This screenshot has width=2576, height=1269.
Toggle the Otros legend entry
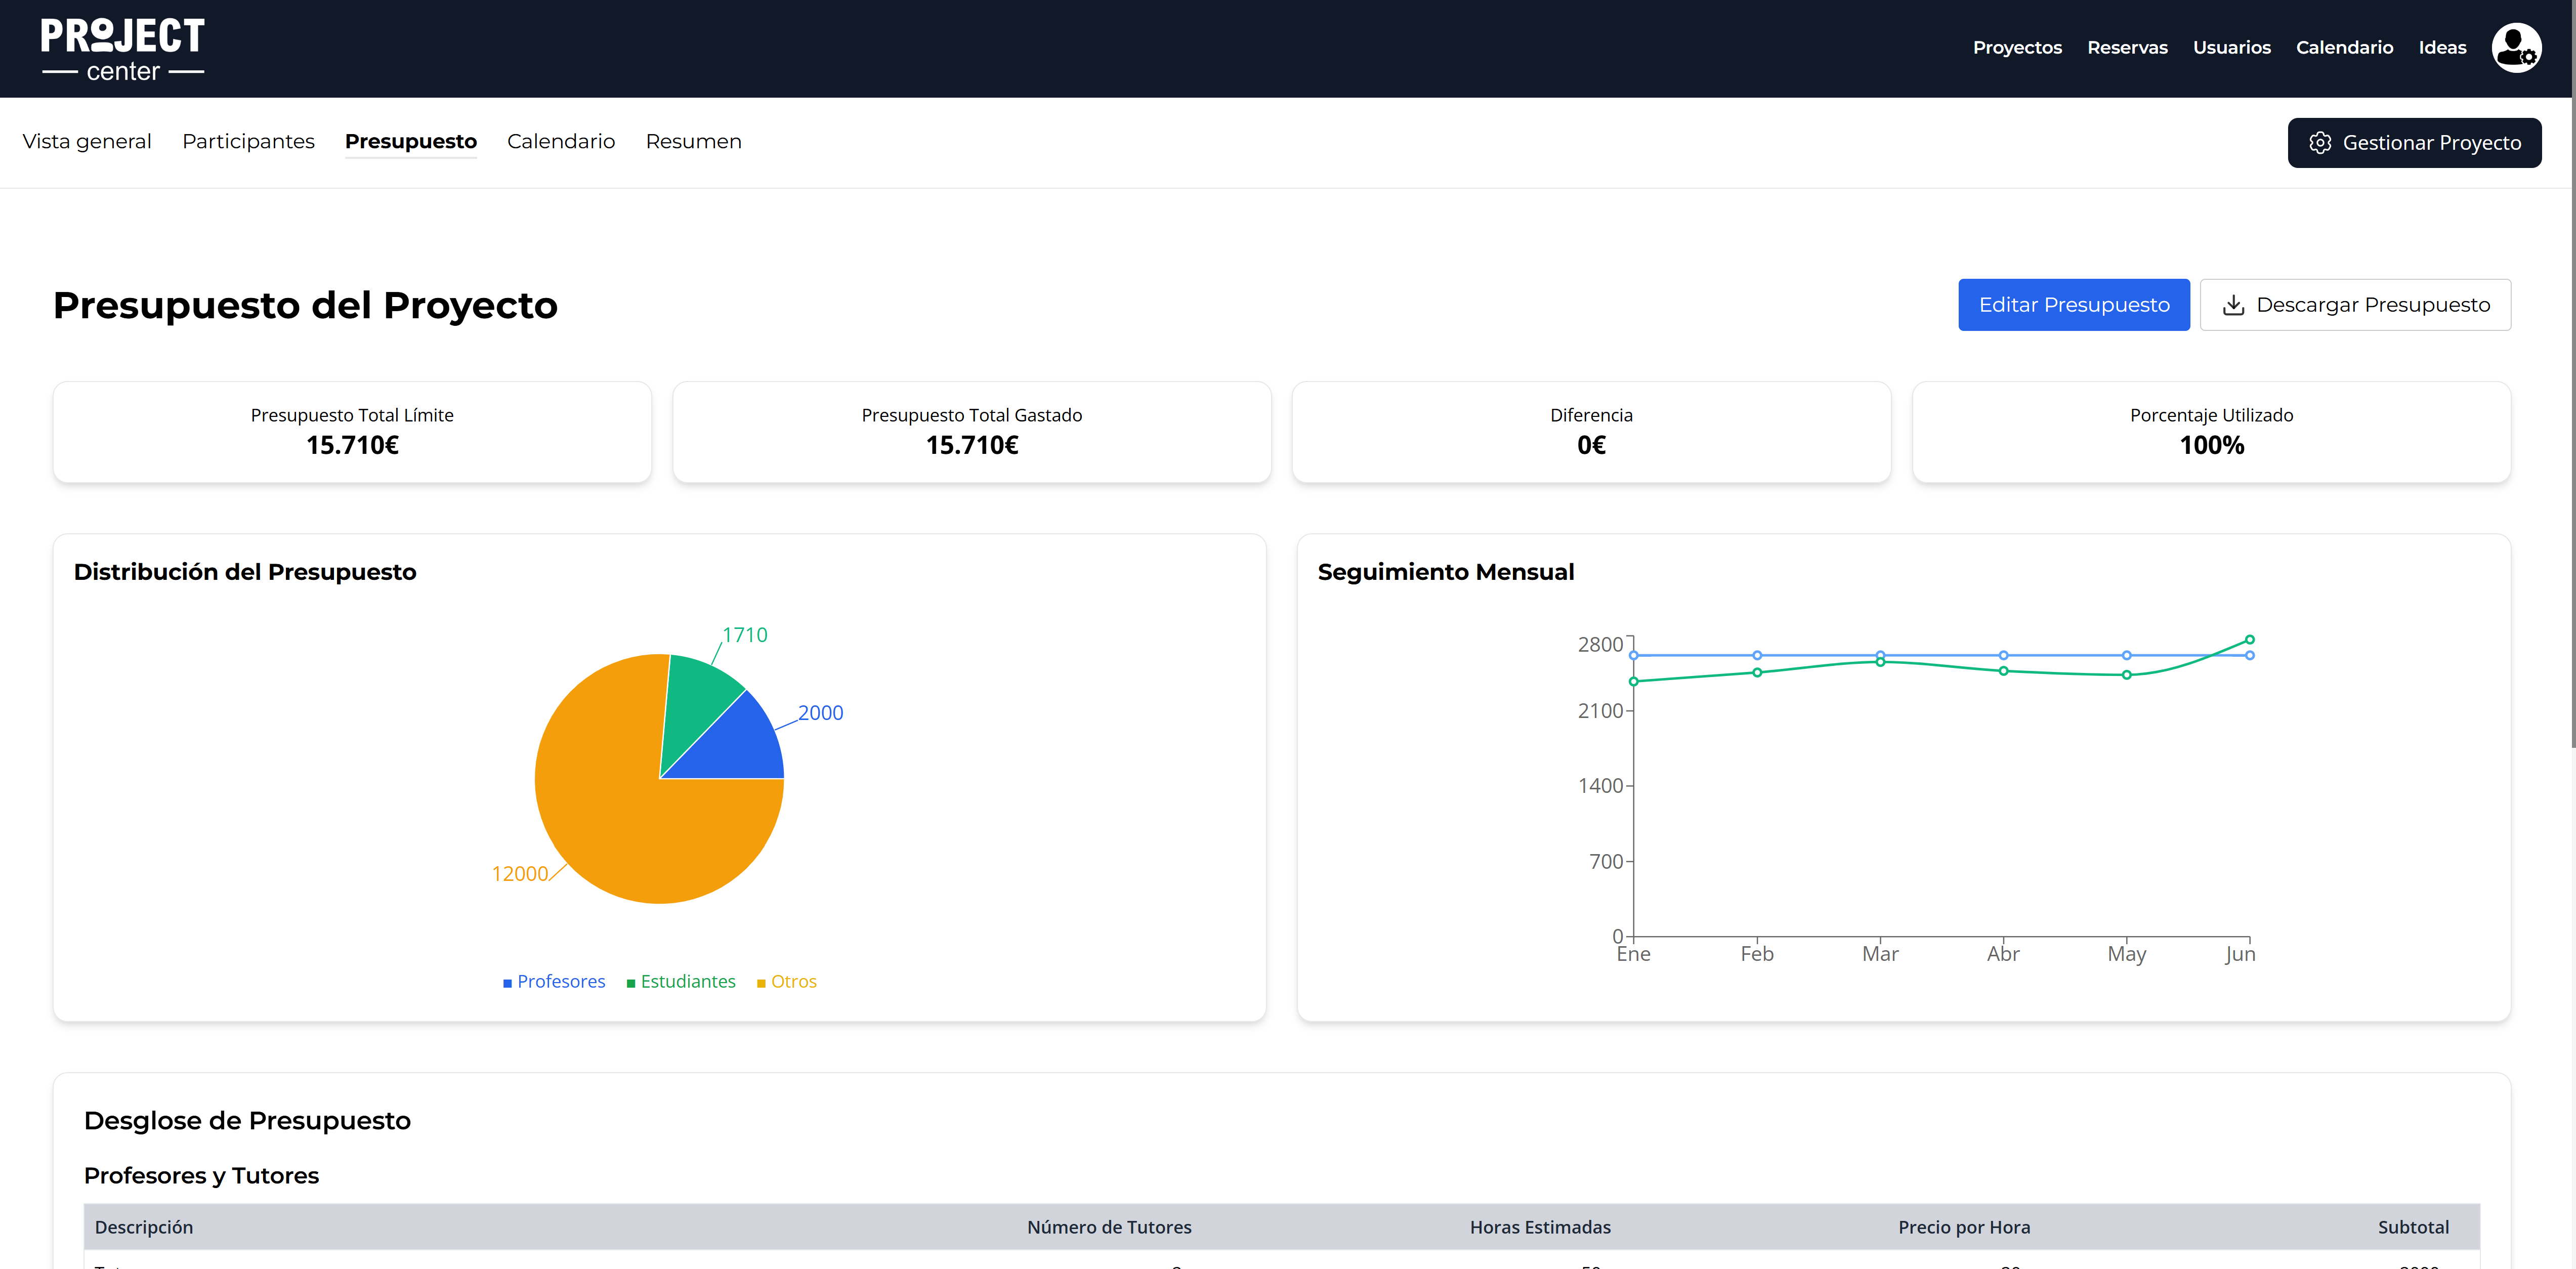787,981
